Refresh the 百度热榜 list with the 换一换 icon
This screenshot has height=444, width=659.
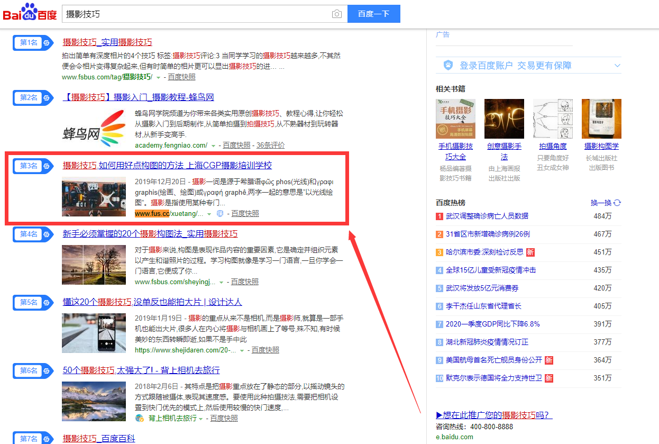[617, 203]
